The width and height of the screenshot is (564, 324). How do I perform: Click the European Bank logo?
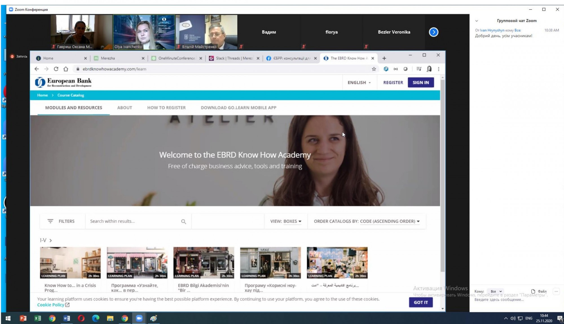(x=63, y=82)
